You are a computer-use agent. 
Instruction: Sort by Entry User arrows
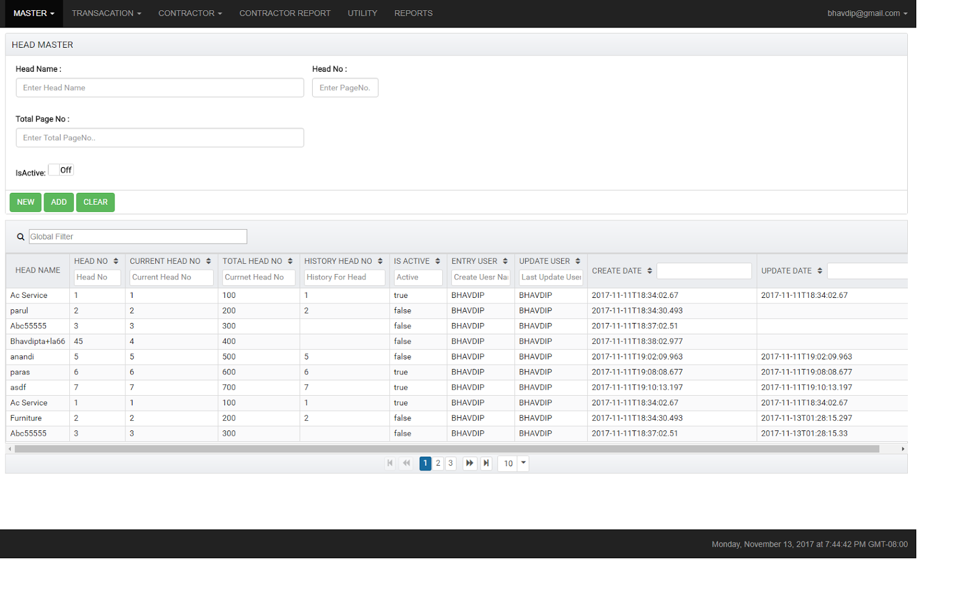[x=505, y=261]
